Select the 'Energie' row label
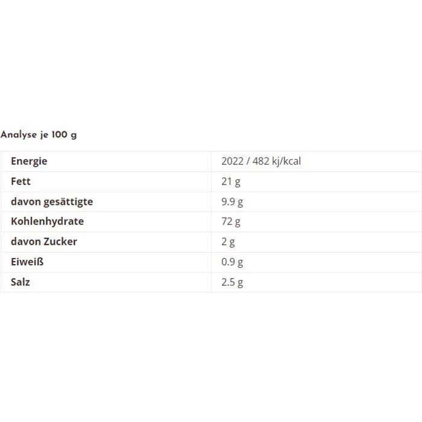 pos(29,161)
